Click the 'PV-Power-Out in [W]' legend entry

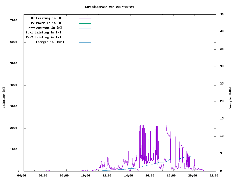[45, 28]
